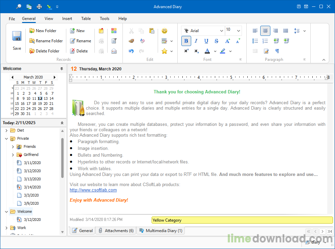This screenshot has height=249, width=335.
Task: Toggle center text alignment
Action: (x=265, y=31)
